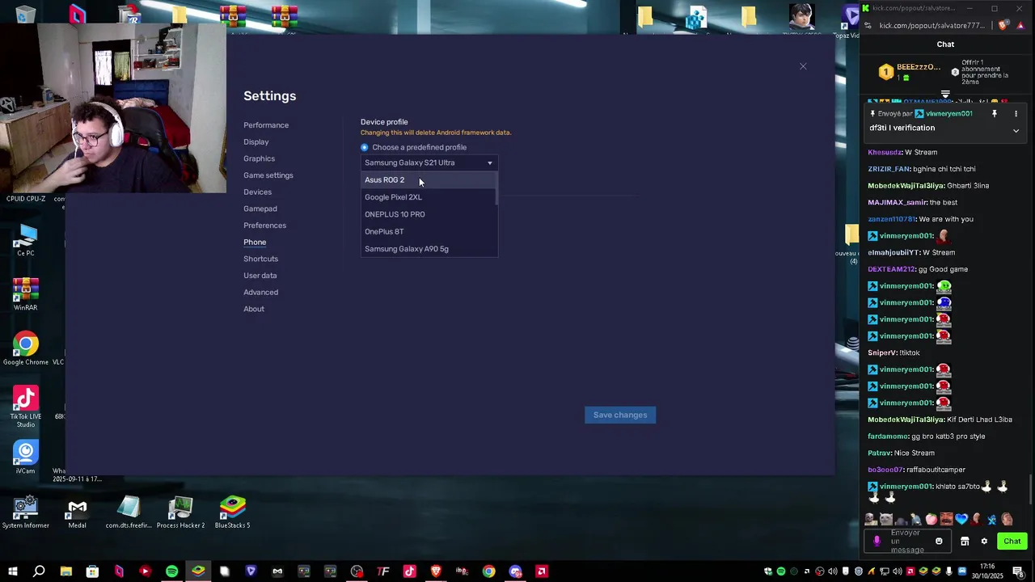Select Process Hacker 2 desktop icon
The image size is (1035, 582).
[x=180, y=512]
